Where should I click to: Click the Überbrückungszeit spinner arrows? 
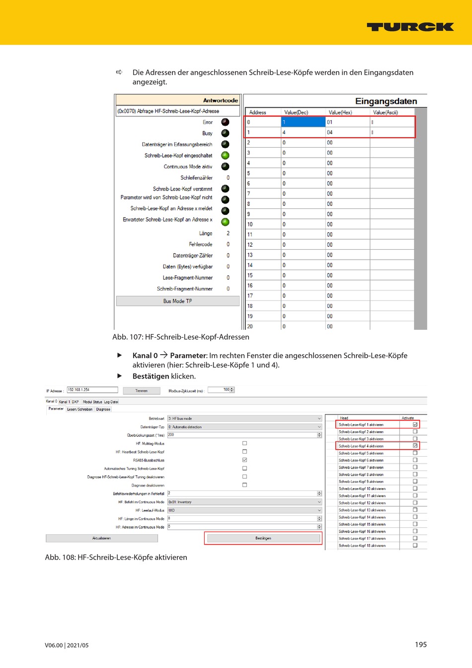(x=319, y=435)
